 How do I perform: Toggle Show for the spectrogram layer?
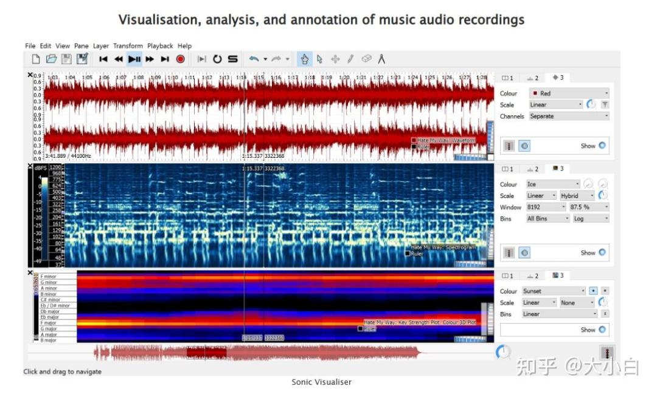tap(602, 252)
